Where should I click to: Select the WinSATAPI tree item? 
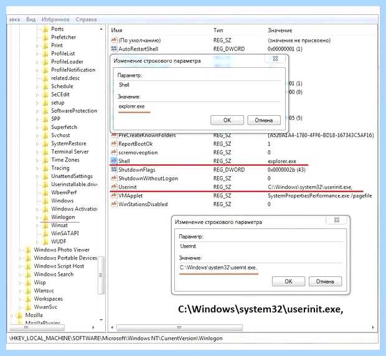(65, 233)
